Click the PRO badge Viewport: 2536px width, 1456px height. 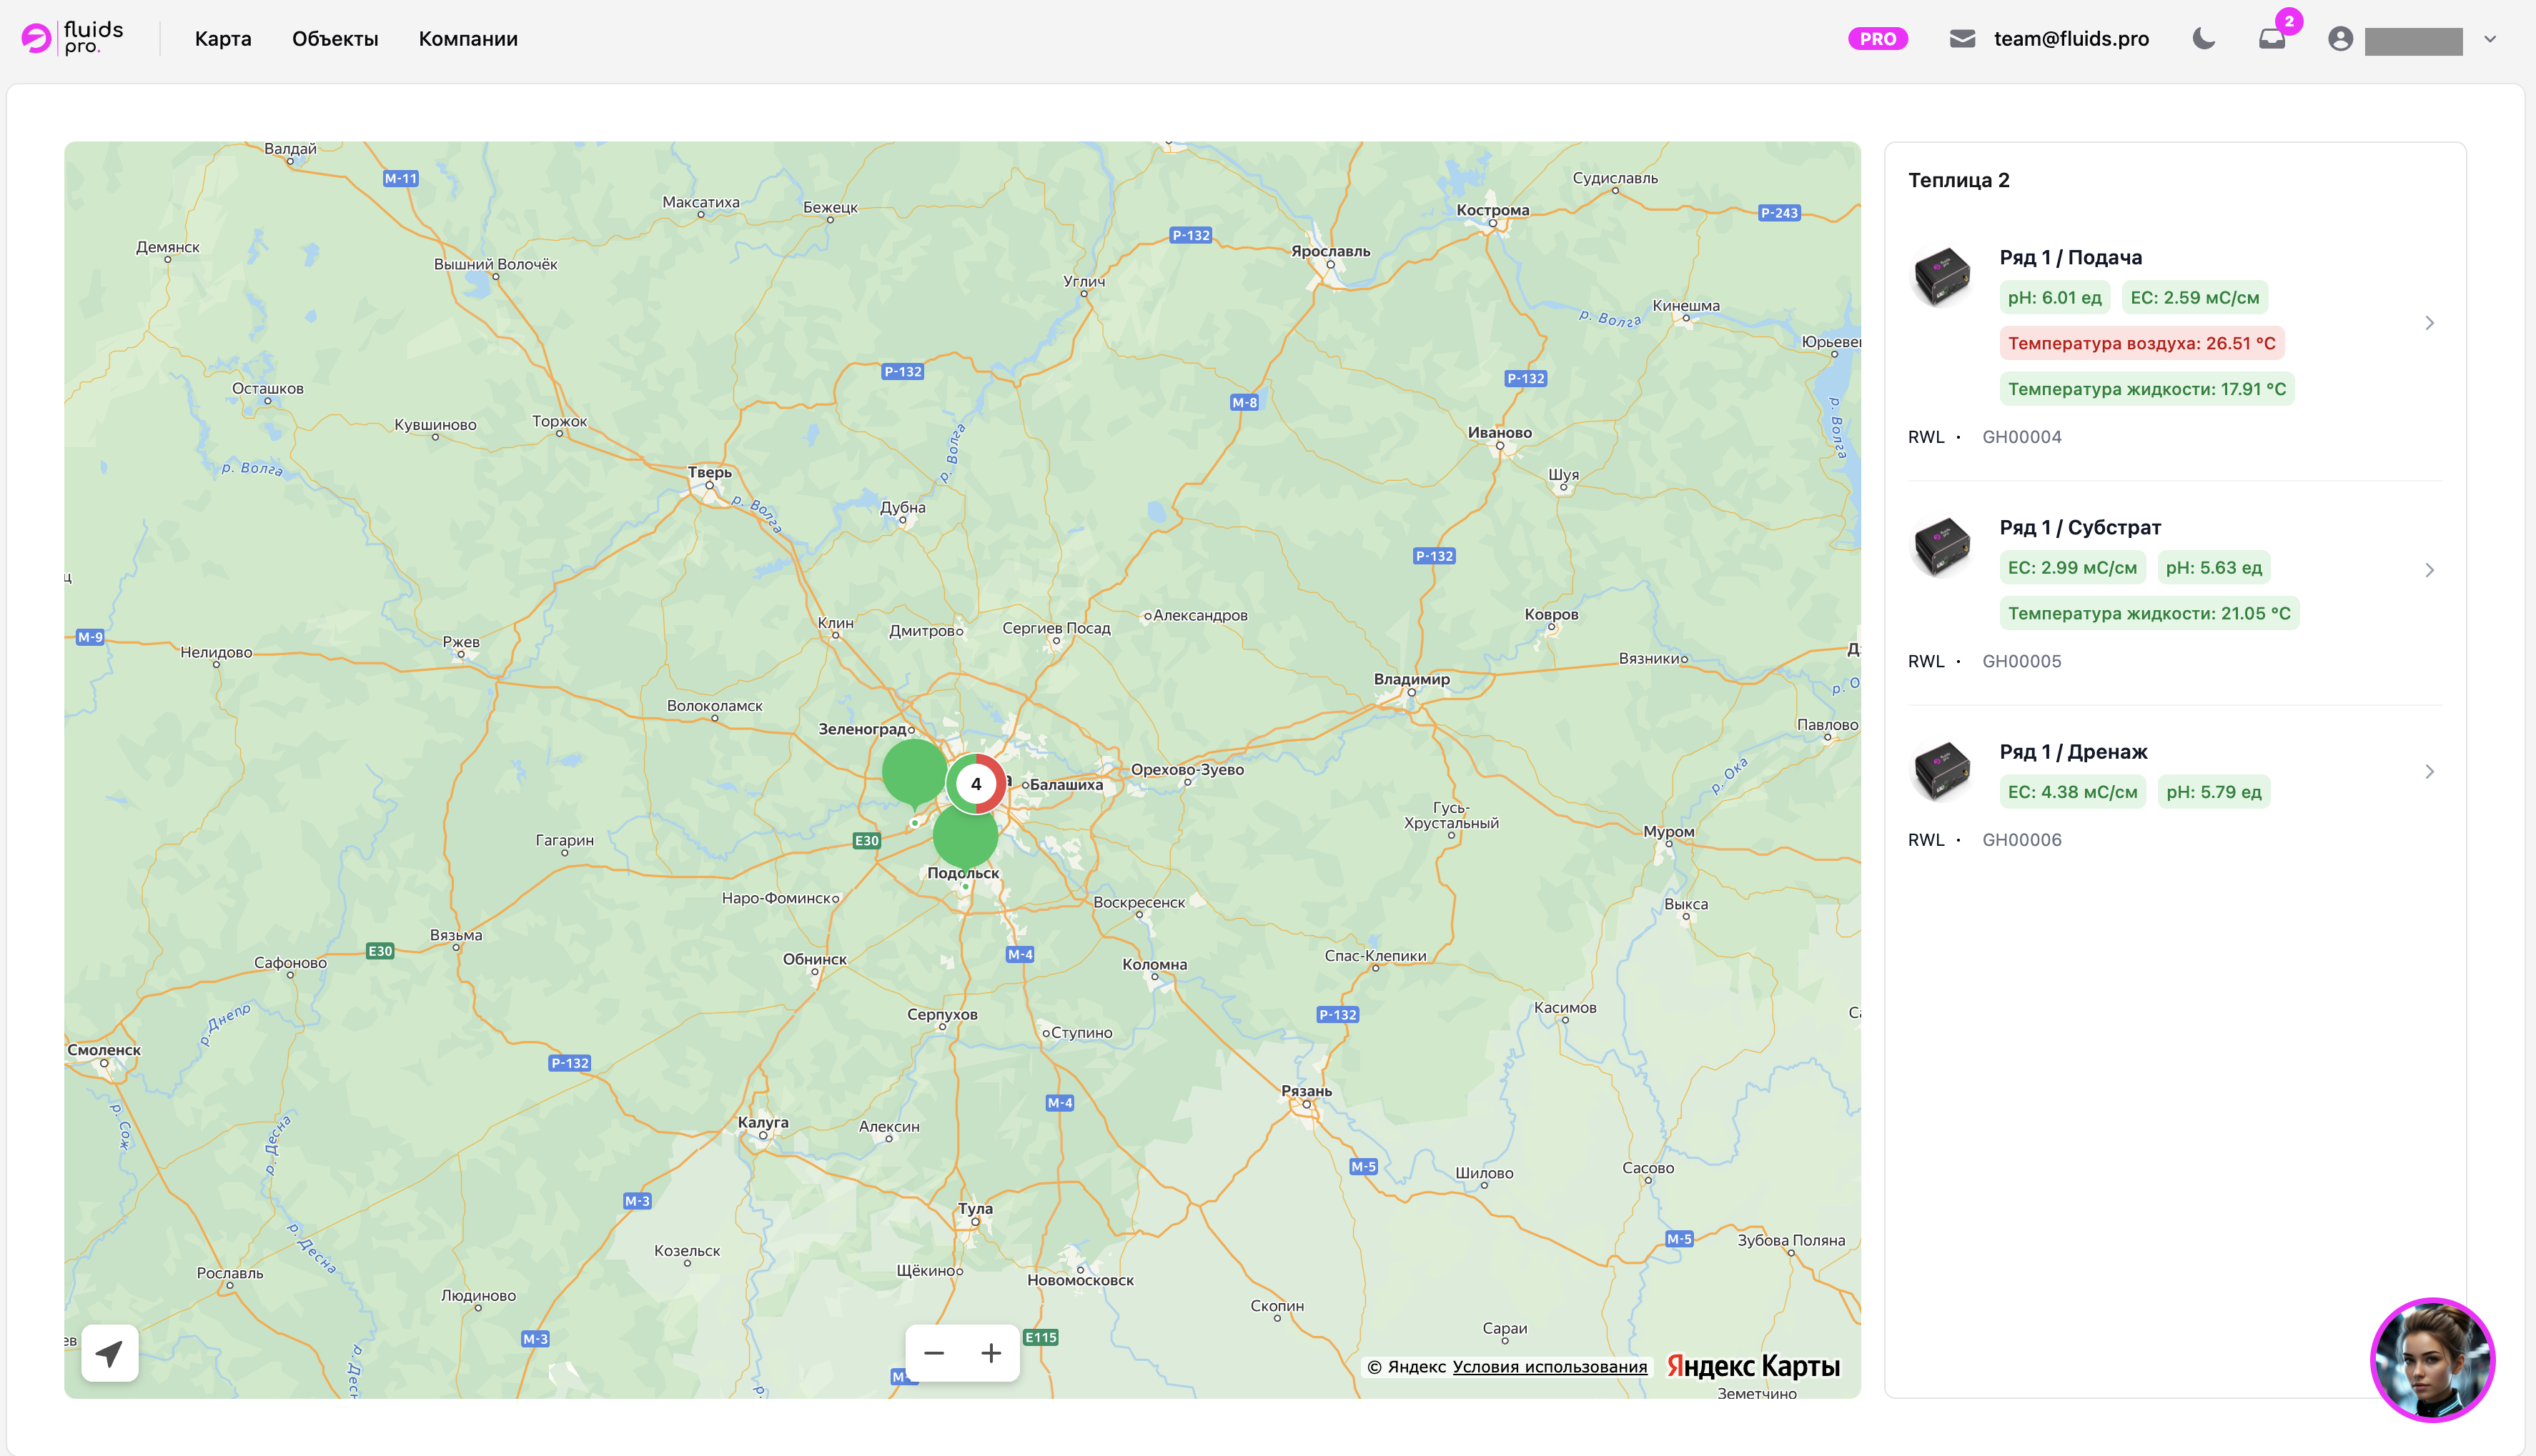click(1878, 39)
